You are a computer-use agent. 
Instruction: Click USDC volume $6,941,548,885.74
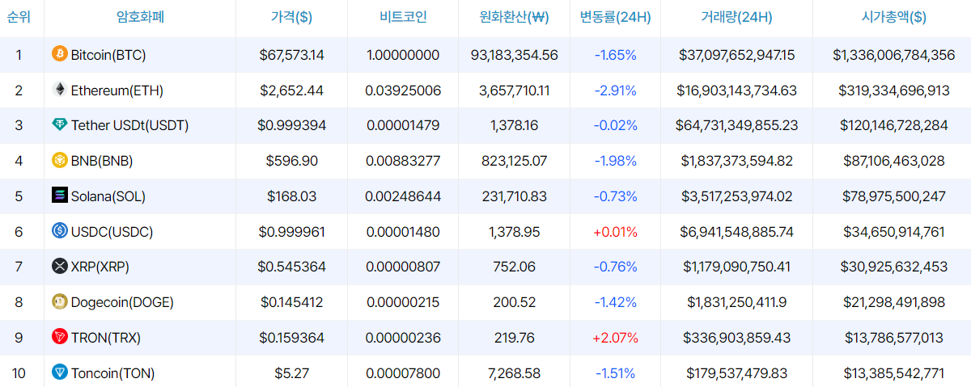pyautogui.click(x=737, y=232)
